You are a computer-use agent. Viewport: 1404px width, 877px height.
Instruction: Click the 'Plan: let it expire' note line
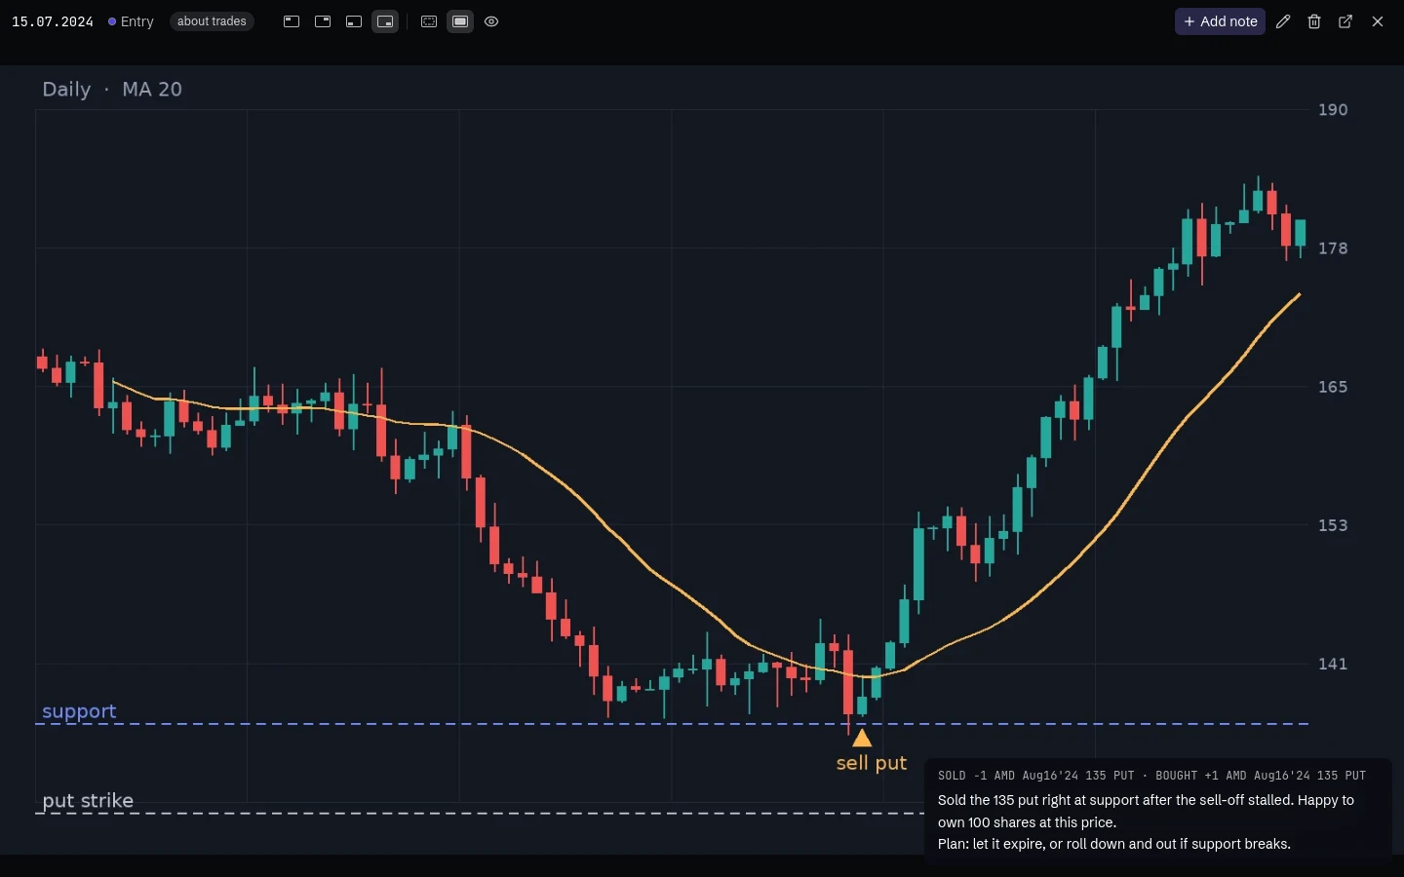pos(1114,844)
